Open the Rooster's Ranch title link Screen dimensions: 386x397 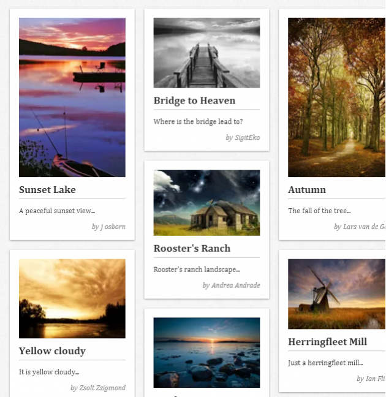(x=192, y=248)
